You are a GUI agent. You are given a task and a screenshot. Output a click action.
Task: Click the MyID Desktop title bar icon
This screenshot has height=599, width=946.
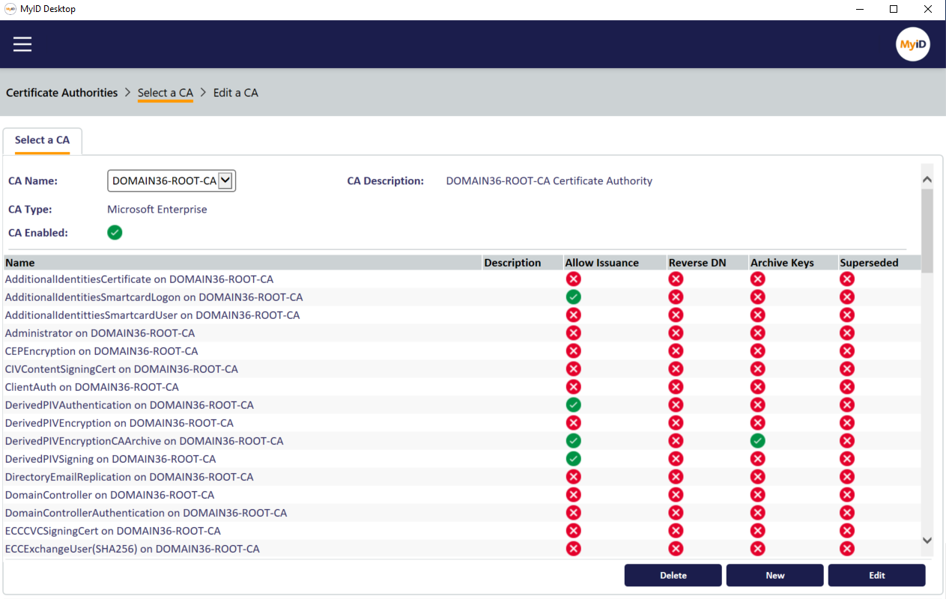pos(10,9)
